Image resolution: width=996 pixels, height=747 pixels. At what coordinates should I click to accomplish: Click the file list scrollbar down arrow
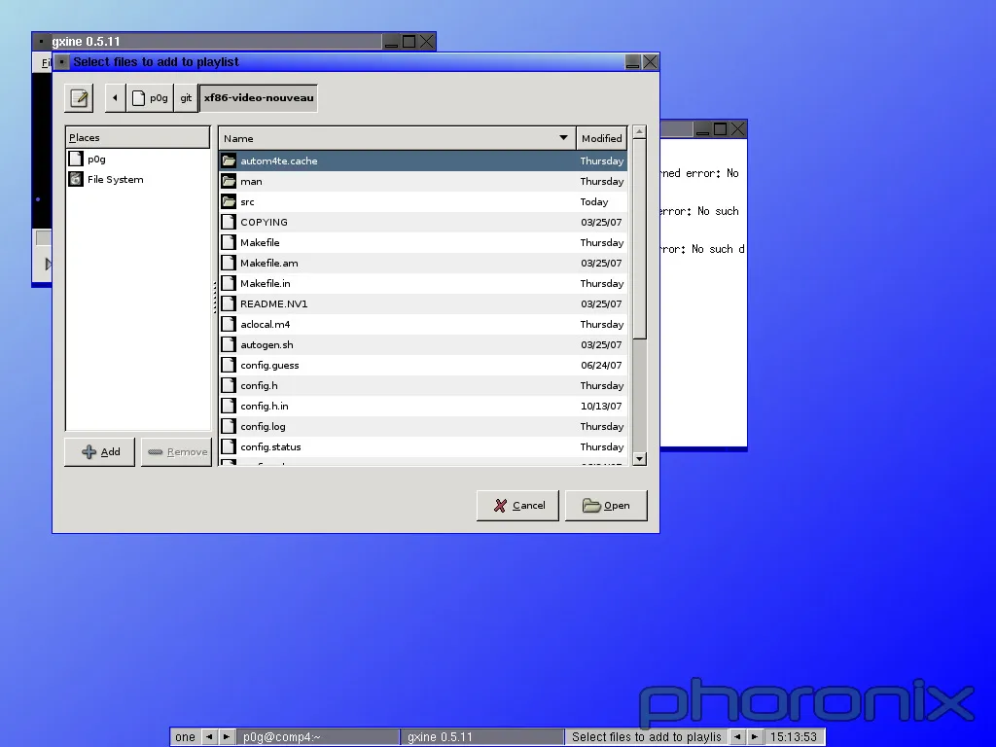point(640,459)
